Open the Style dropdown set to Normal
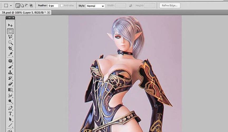This screenshot has height=132, width=228. (95, 6)
